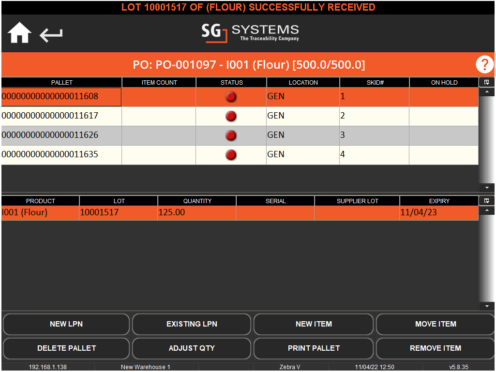Click NEW ITEM to add an item
The height and width of the screenshot is (372, 496).
313,324
